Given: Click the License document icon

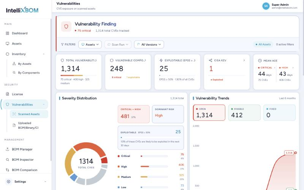Looking at the screenshot, I should point(7,94).
